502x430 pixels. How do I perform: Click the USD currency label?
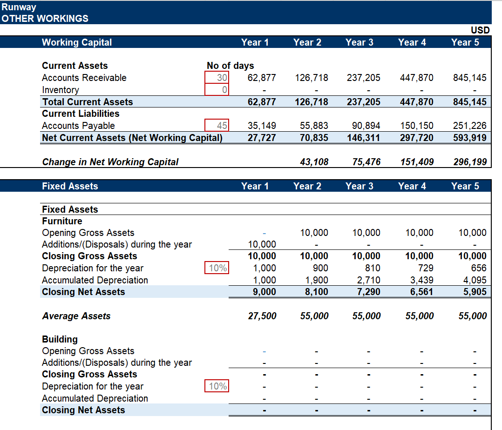coord(480,30)
